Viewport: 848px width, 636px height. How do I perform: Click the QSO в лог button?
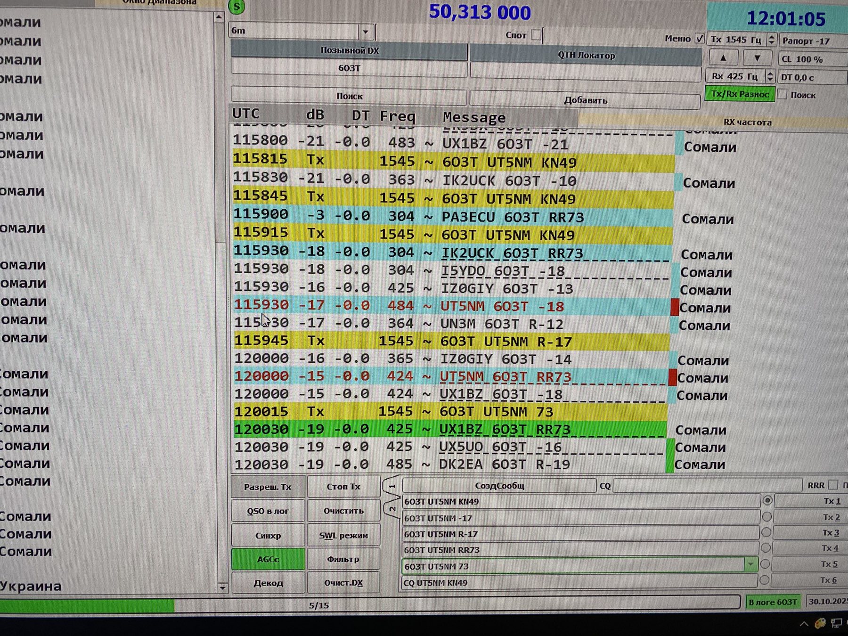(x=268, y=511)
